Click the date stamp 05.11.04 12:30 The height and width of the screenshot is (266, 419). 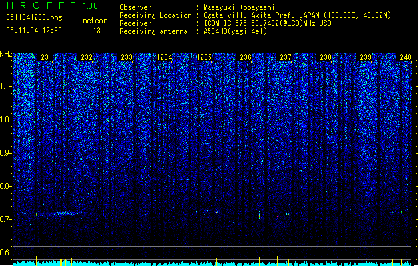(x=34, y=31)
